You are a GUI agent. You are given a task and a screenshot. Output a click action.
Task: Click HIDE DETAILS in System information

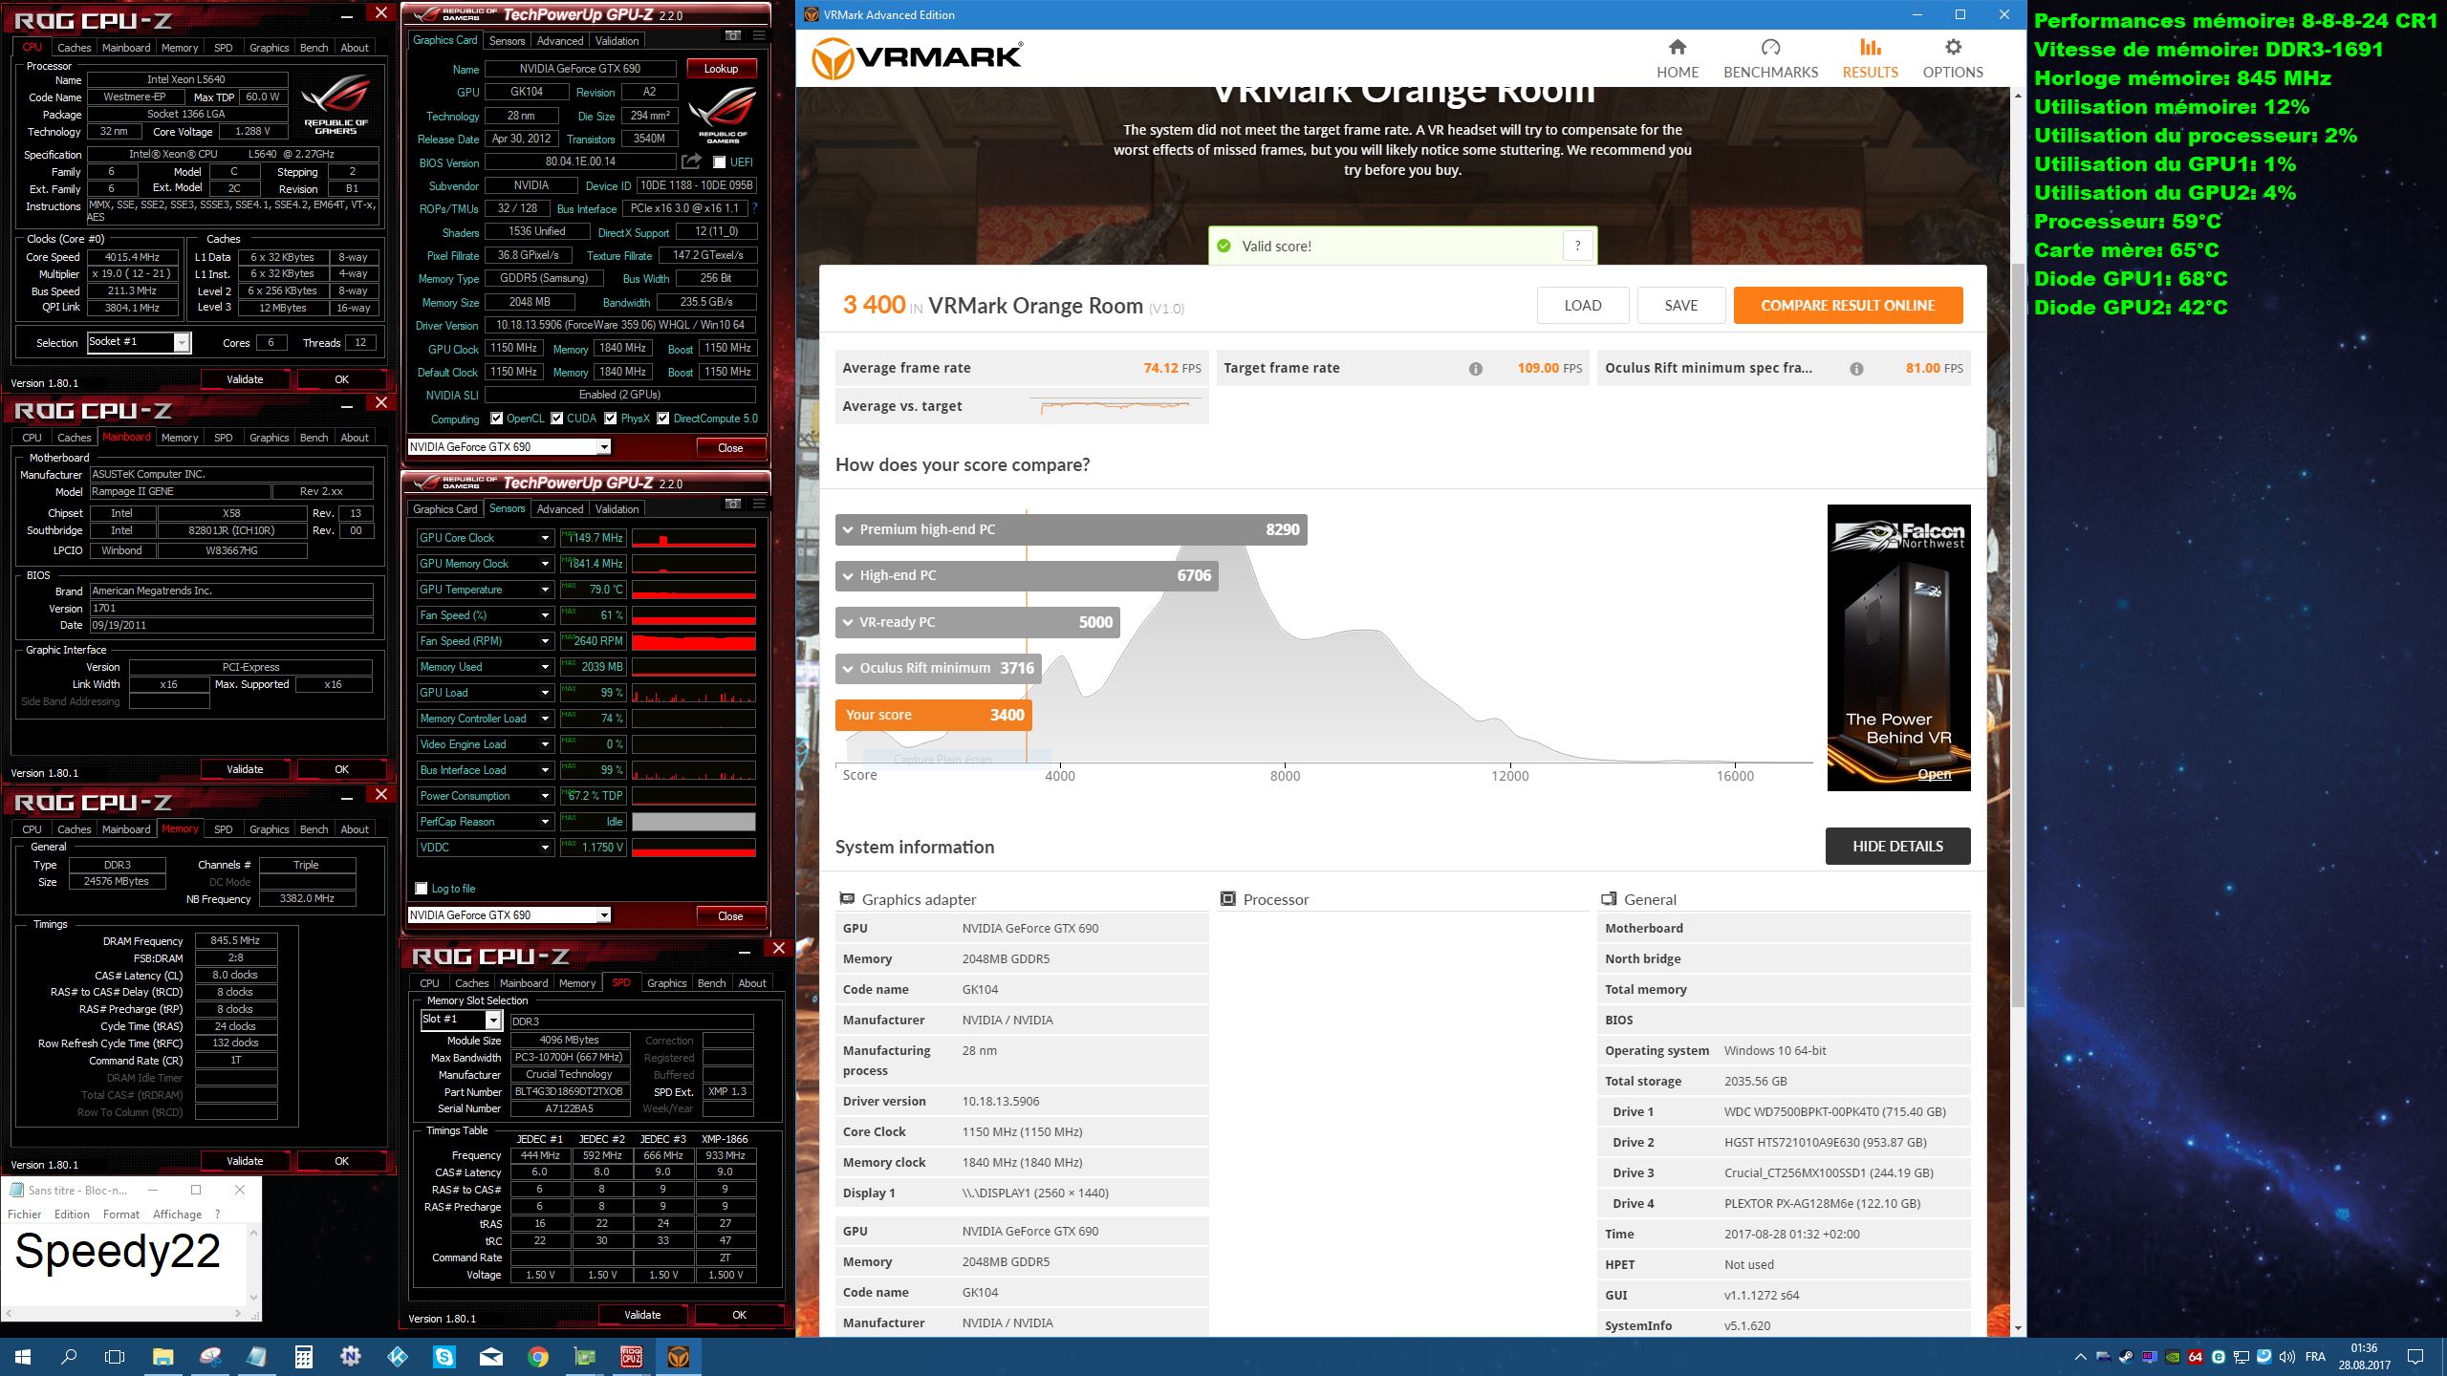[1897, 846]
